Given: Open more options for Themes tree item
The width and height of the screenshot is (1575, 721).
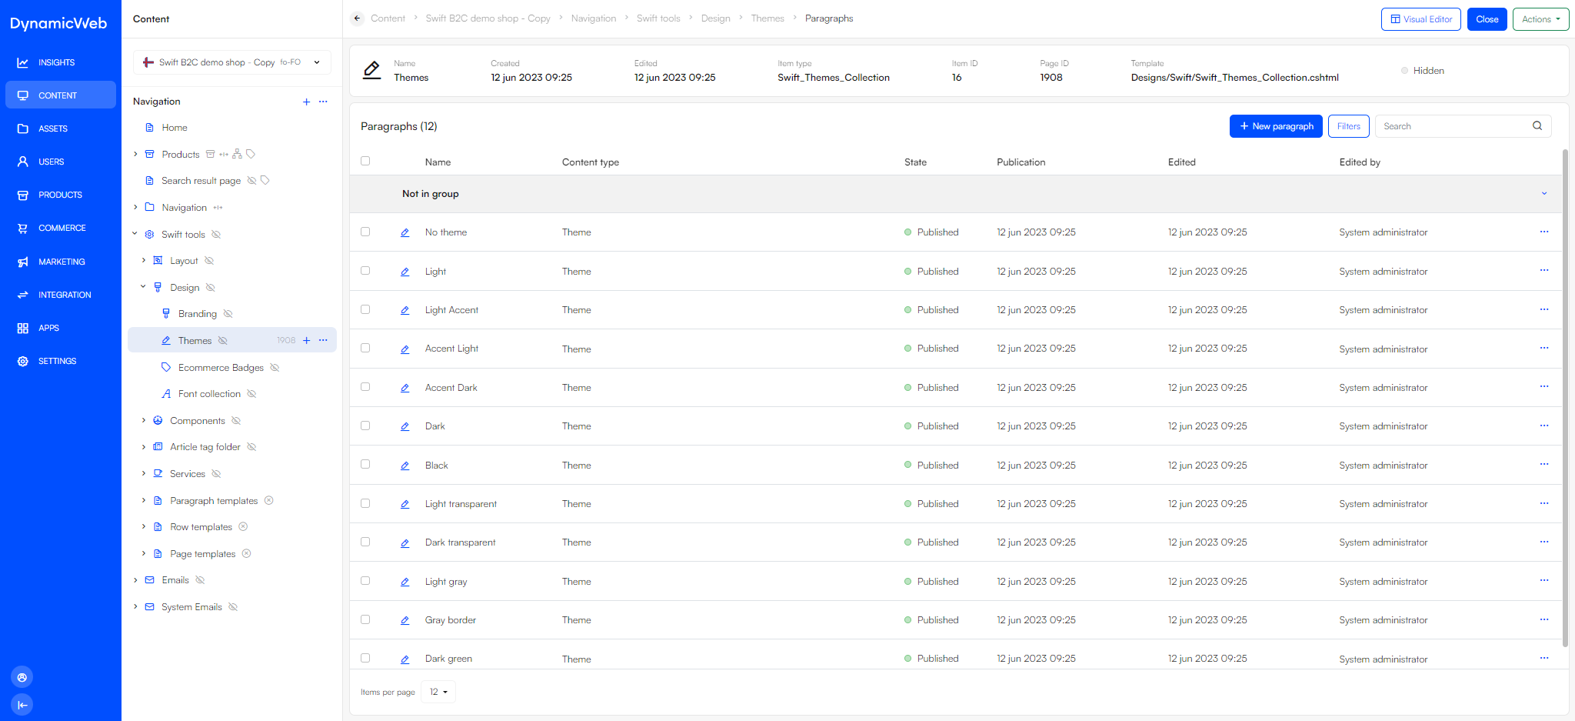Looking at the screenshot, I should coord(323,340).
